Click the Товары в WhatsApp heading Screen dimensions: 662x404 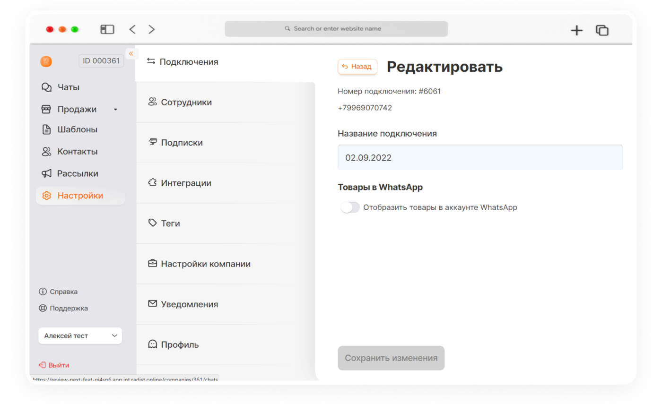380,187
